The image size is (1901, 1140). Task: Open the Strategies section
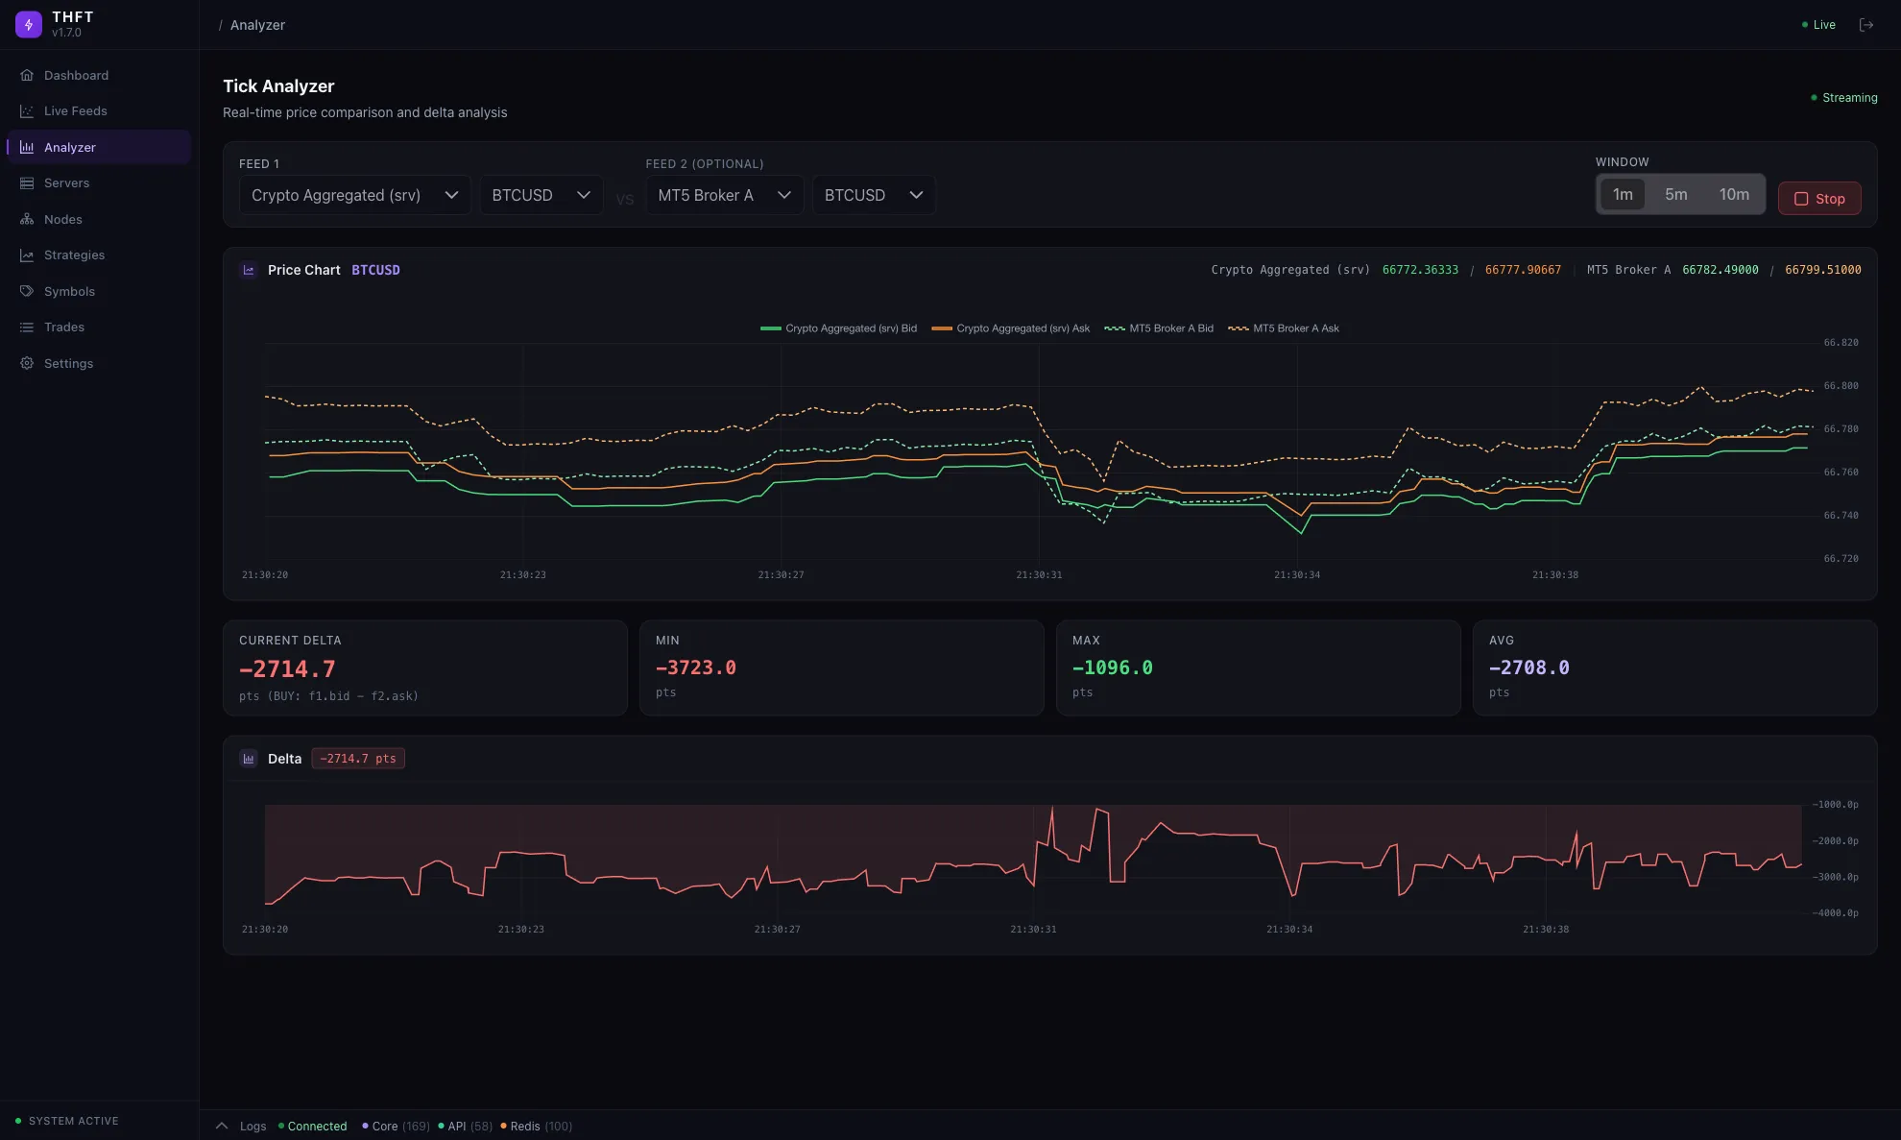click(x=74, y=255)
